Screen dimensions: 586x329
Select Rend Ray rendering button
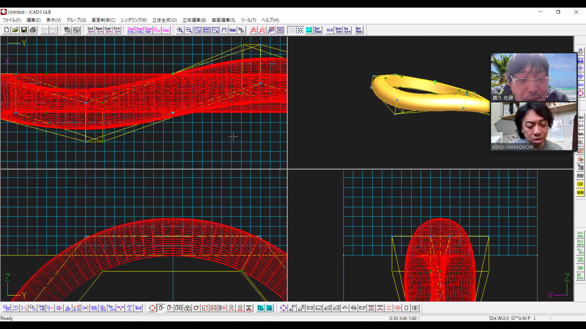click(148, 30)
